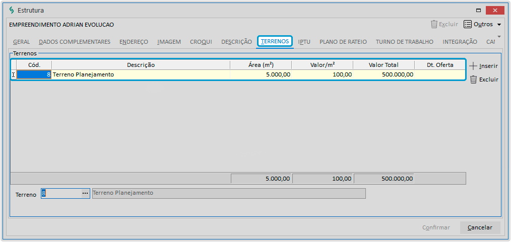Click the Confirmar button

(436, 228)
